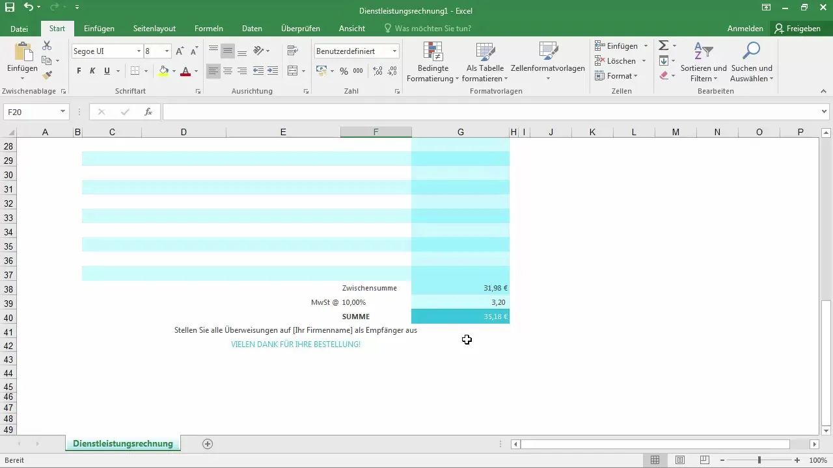This screenshot has width=833, height=468.
Task: Click the Clear eraser icon
Action: click(663, 75)
